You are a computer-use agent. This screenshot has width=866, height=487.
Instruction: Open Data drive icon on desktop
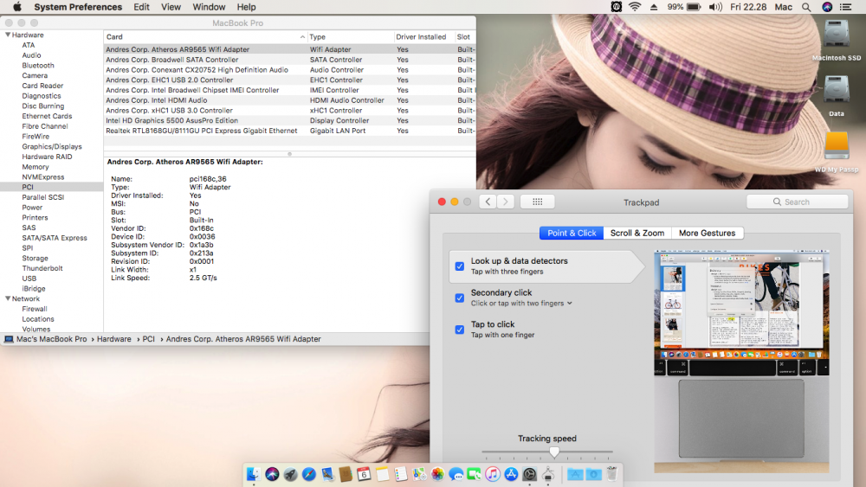pos(837,91)
